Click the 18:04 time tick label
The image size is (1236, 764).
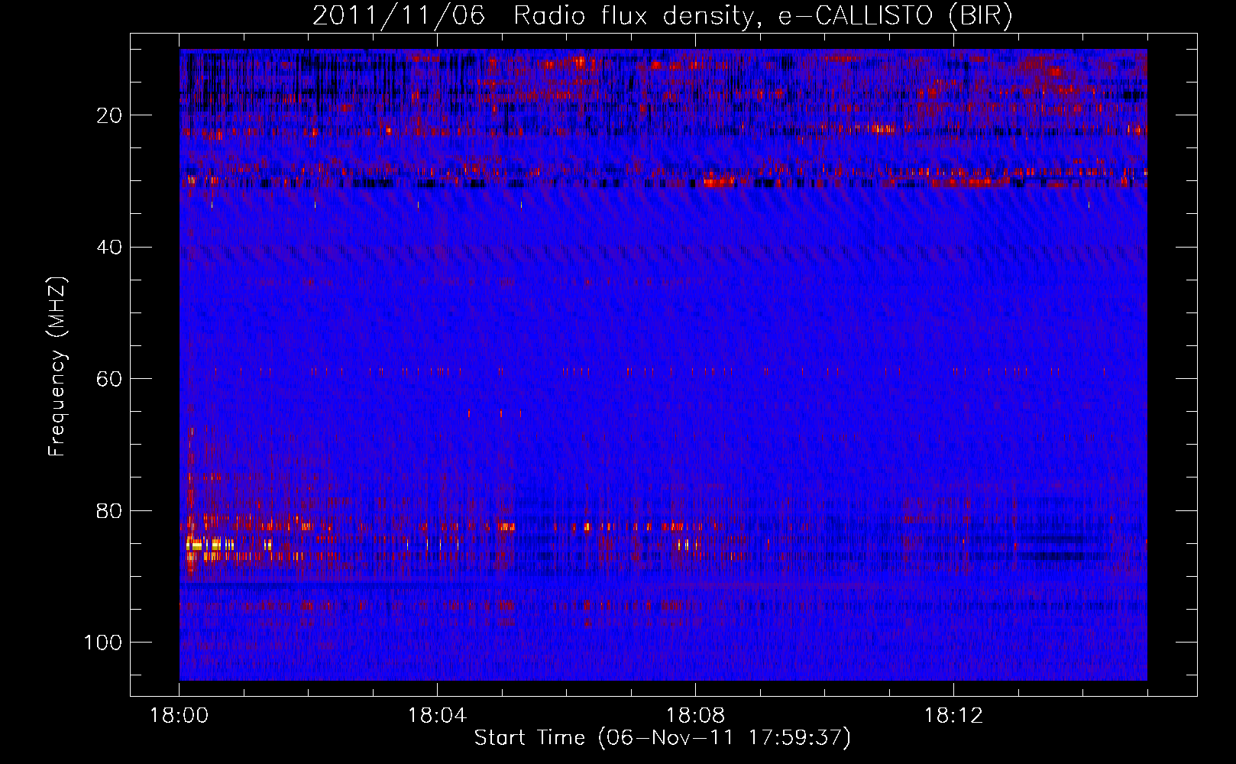click(x=438, y=716)
